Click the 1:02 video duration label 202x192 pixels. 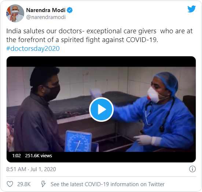pos(16,156)
